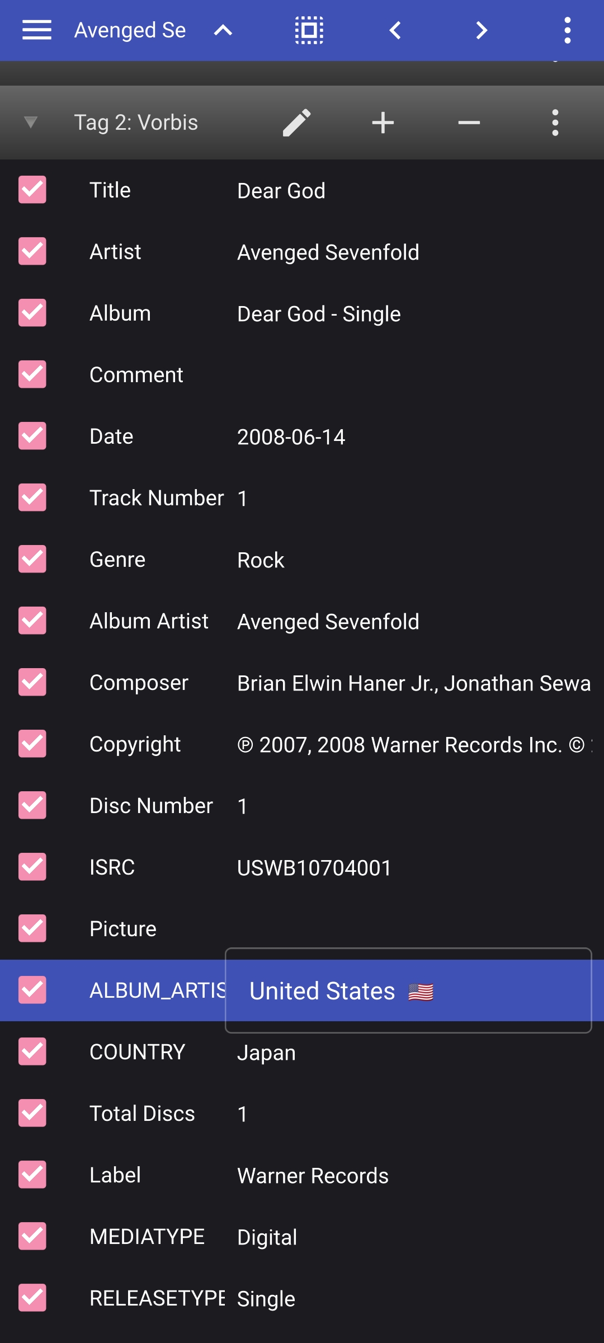Select the ISRC row

pyautogui.click(x=302, y=867)
